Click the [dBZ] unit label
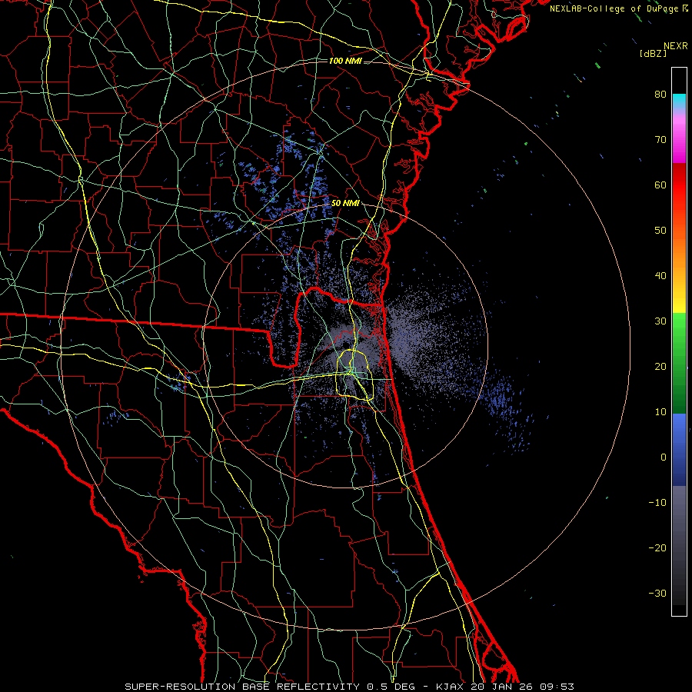The width and height of the screenshot is (692, 692). click(653, 54)
